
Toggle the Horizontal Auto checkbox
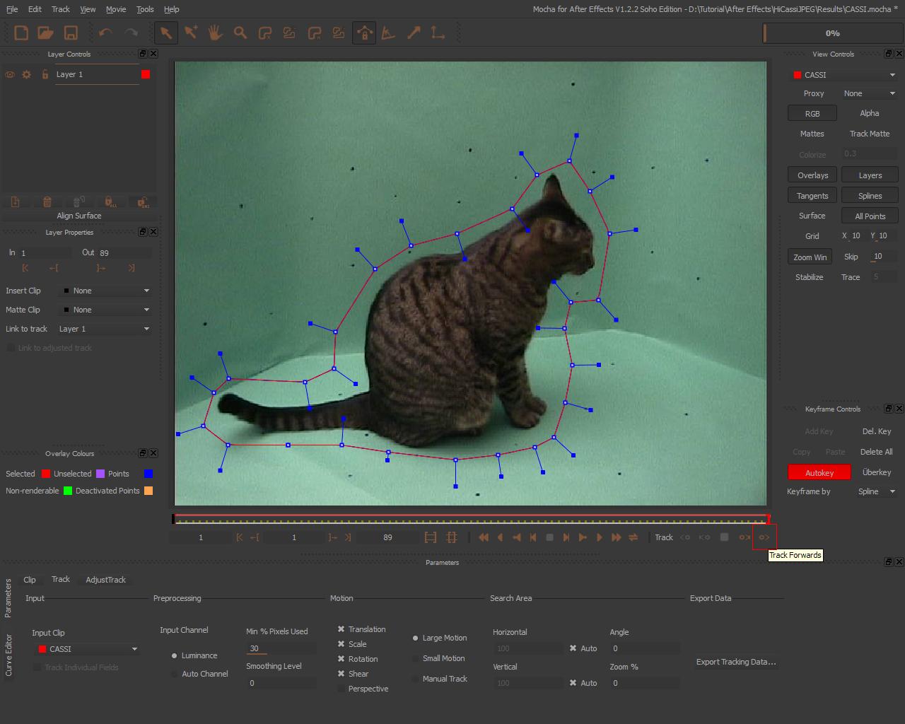(x=573, y=648)
